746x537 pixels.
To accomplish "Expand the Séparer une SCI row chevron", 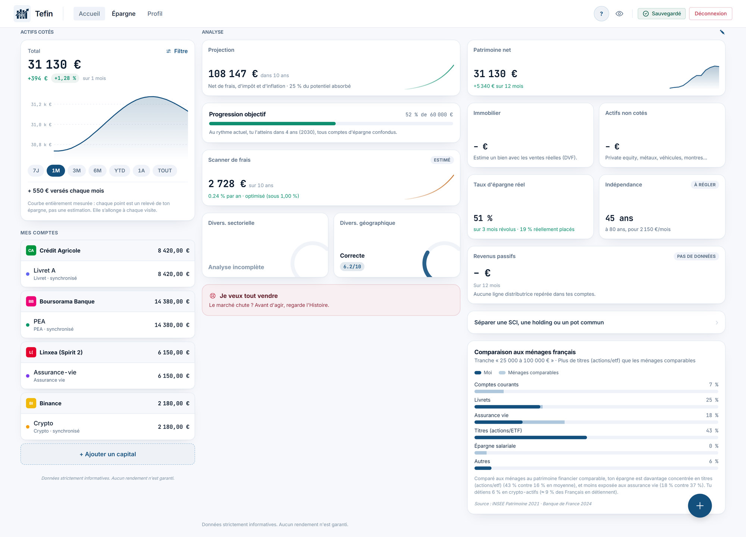I will tap(717, 323).
